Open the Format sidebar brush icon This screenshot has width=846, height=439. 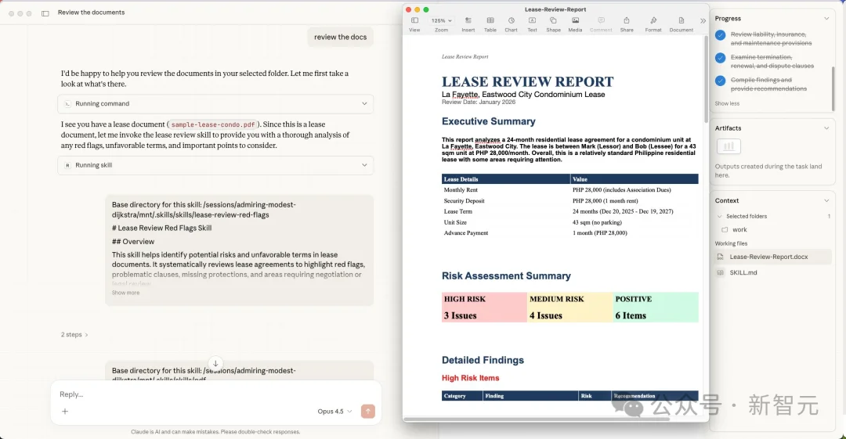coord(653,23)
